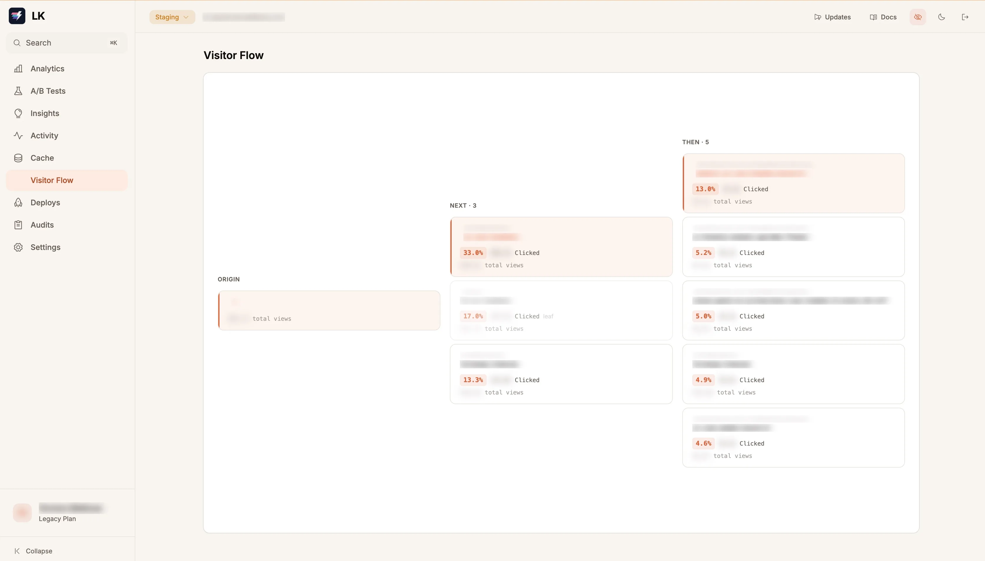Open Settings menu item
Screen dimensions: 985x561
point(67,247)
